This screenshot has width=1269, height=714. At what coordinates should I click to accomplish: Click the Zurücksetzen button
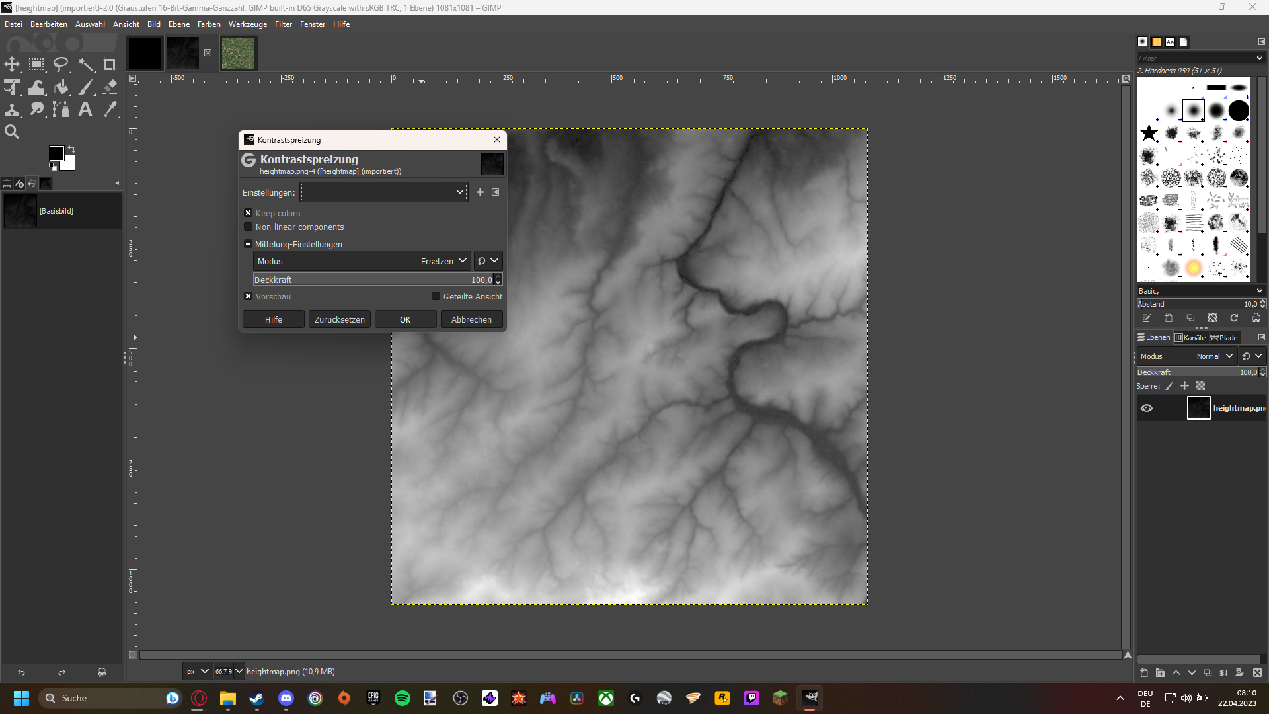click(x=339, y=319)
